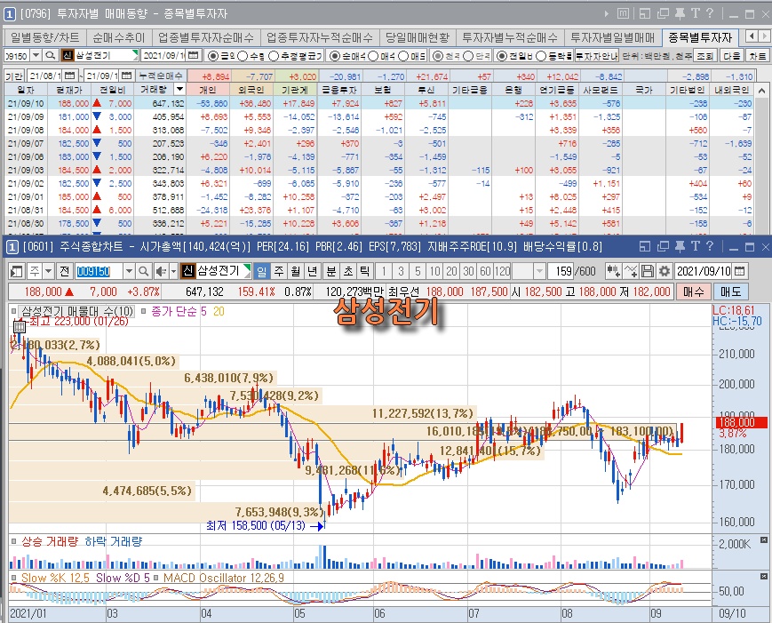The image size is (772, 623).
Task: Open the 009150 stock code dropdown in chart
Action: point(129,271)
